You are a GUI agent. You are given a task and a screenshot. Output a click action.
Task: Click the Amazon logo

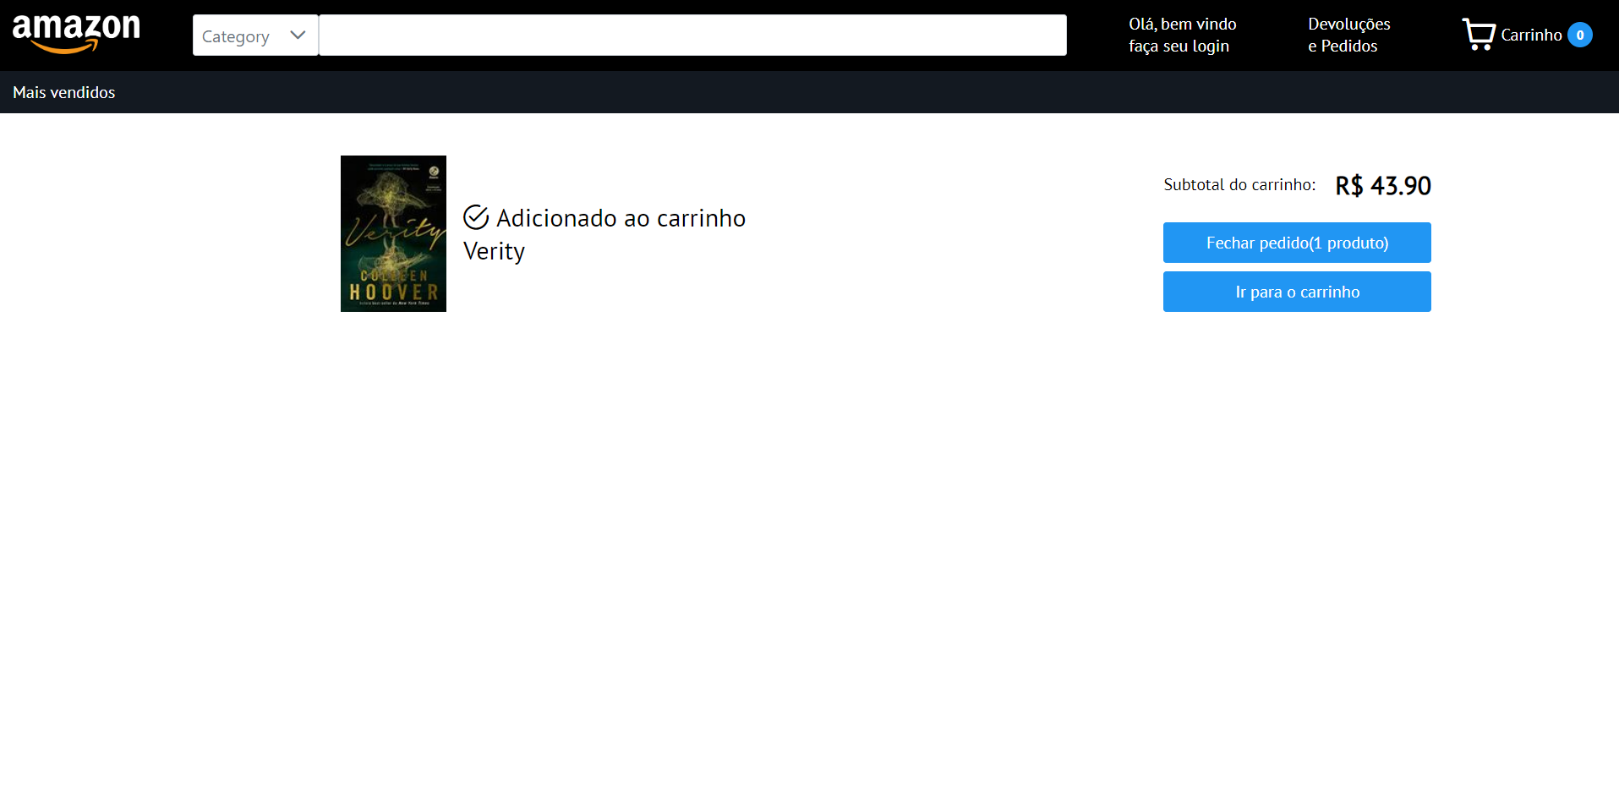(76, 32)
